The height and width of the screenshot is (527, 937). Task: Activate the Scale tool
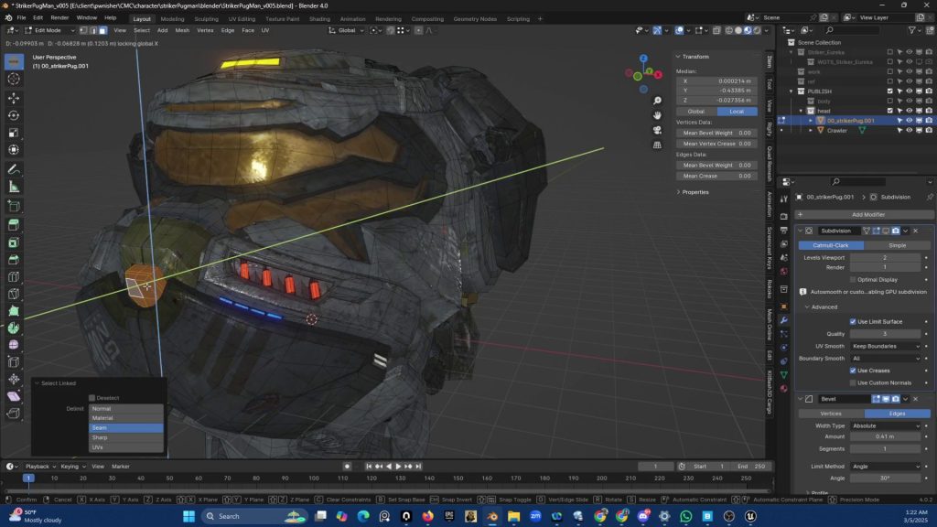click(14, 133)
